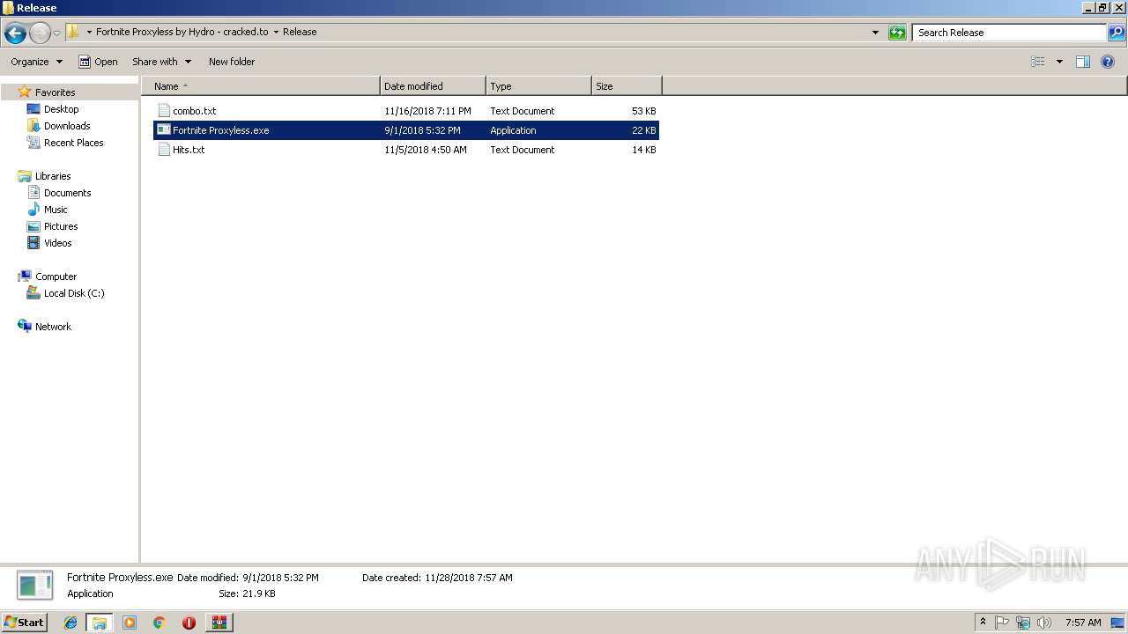Open the Opera browser taskbar icon
The width and height of the screenshot is (1128, 634).
click(x=189, y=623)
